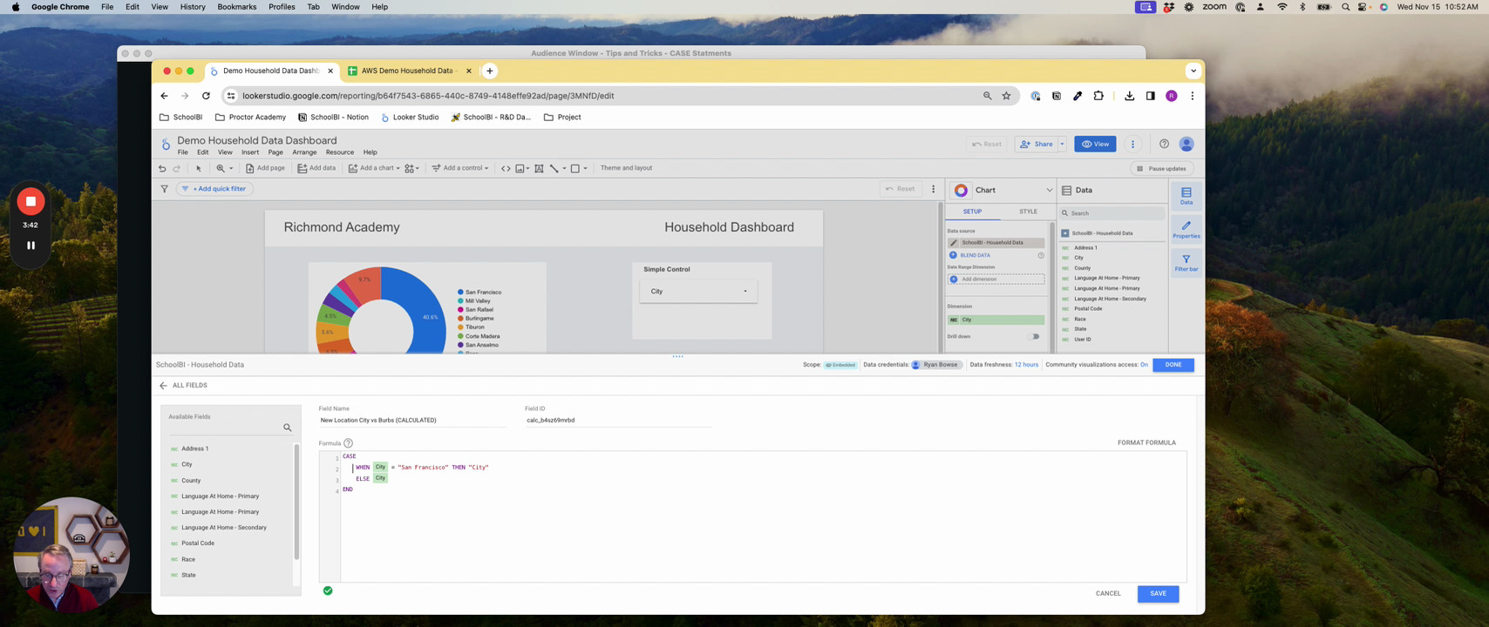Click the ALL FIELDS back arrow
The image size is (1489, 627).
click(163, 385)
